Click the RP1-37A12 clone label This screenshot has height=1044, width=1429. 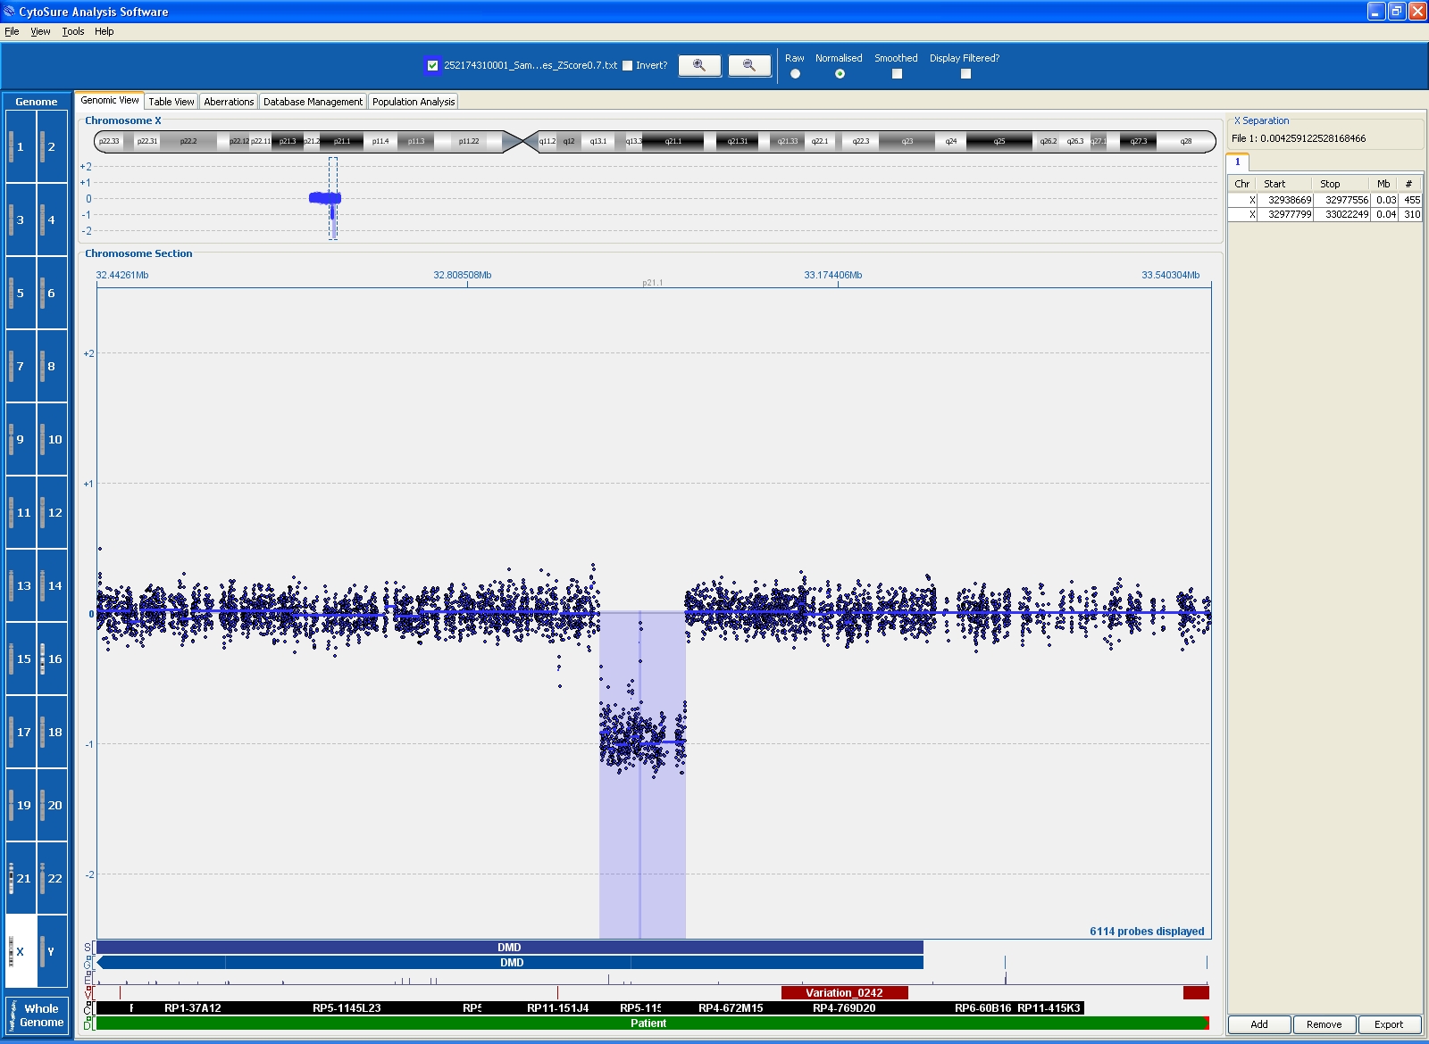click(193, 1008)
